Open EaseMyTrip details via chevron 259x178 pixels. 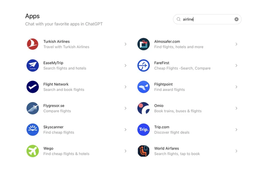(126, 65)
